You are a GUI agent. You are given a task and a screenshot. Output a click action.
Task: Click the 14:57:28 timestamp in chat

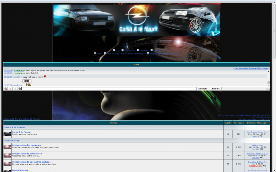pyautogui.click(x=8, y=73)
